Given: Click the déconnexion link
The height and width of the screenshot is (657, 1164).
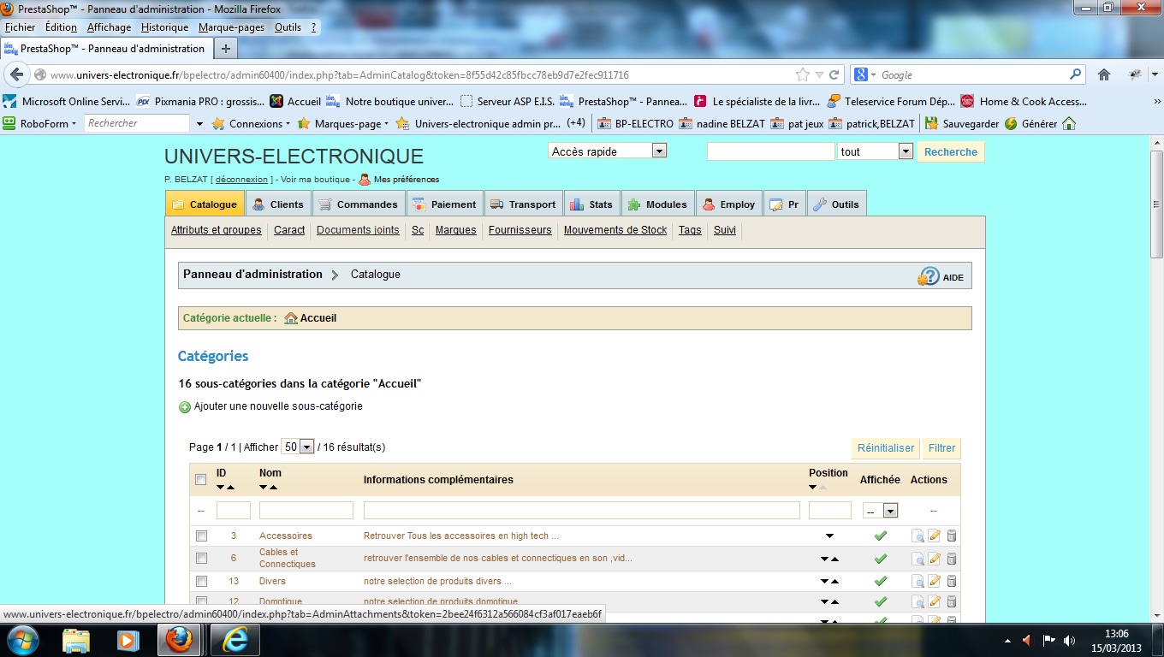Looking at the screenshot, I should 241,180.
